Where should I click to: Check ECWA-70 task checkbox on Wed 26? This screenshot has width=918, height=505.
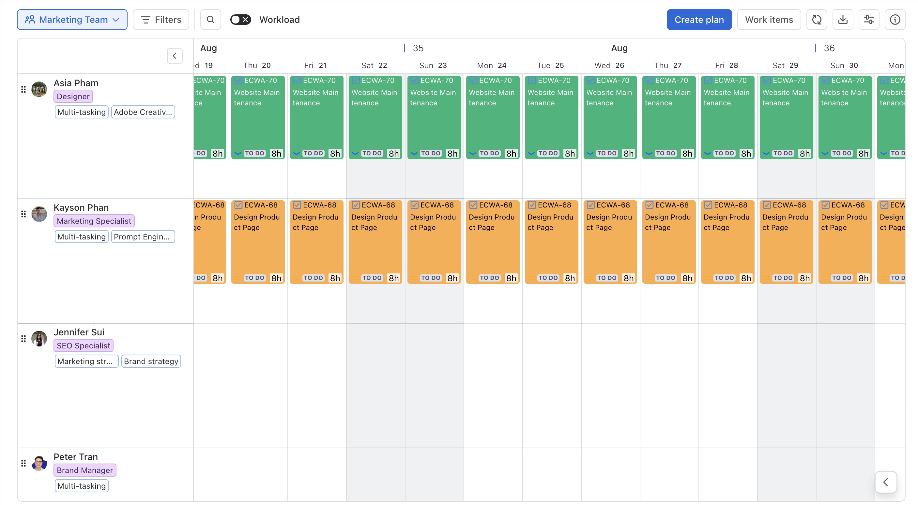(x=590, y=81)
